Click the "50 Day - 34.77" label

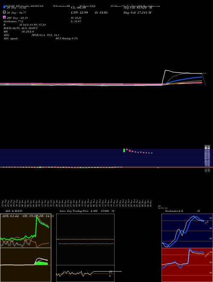tap(17, 13)
